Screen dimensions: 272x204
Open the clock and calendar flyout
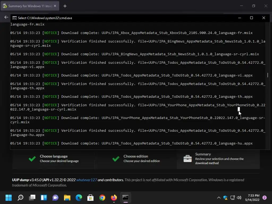252,198
